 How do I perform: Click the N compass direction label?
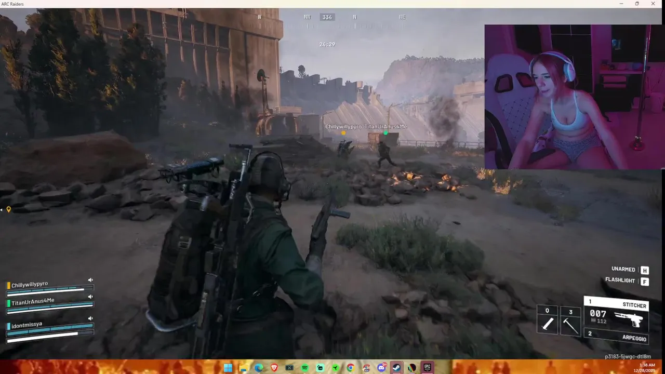[355, 17]
